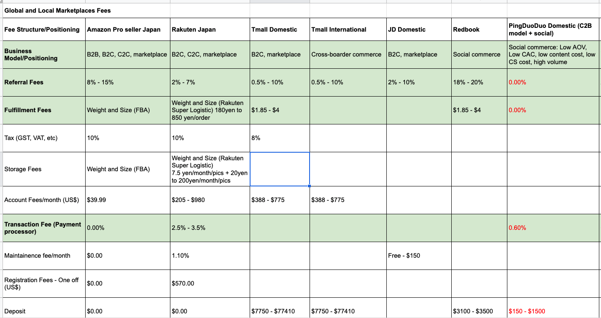This screenshot has height=318, width=601.
Task: Click the 2% - 7% Rakuten referral cell
Action: point(210,82)
